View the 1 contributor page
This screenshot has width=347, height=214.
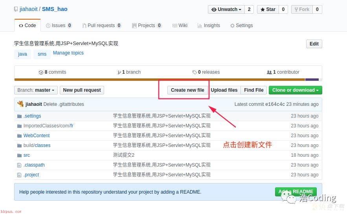tap(283, 72)
